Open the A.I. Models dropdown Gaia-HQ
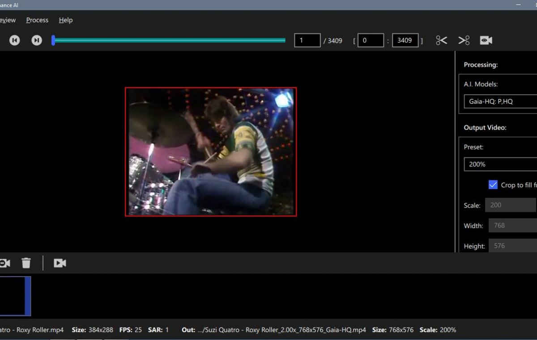 (x=500, y=101)
